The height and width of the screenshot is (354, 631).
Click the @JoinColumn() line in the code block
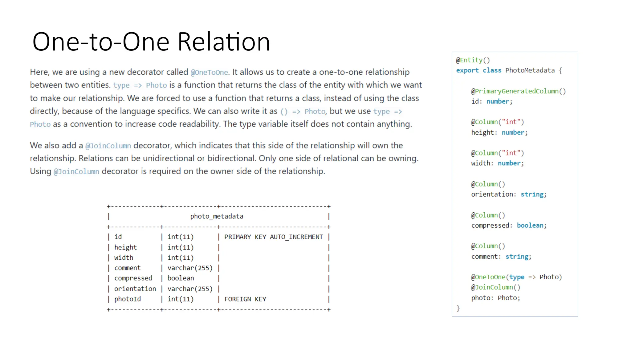click(x=495, y=287)
